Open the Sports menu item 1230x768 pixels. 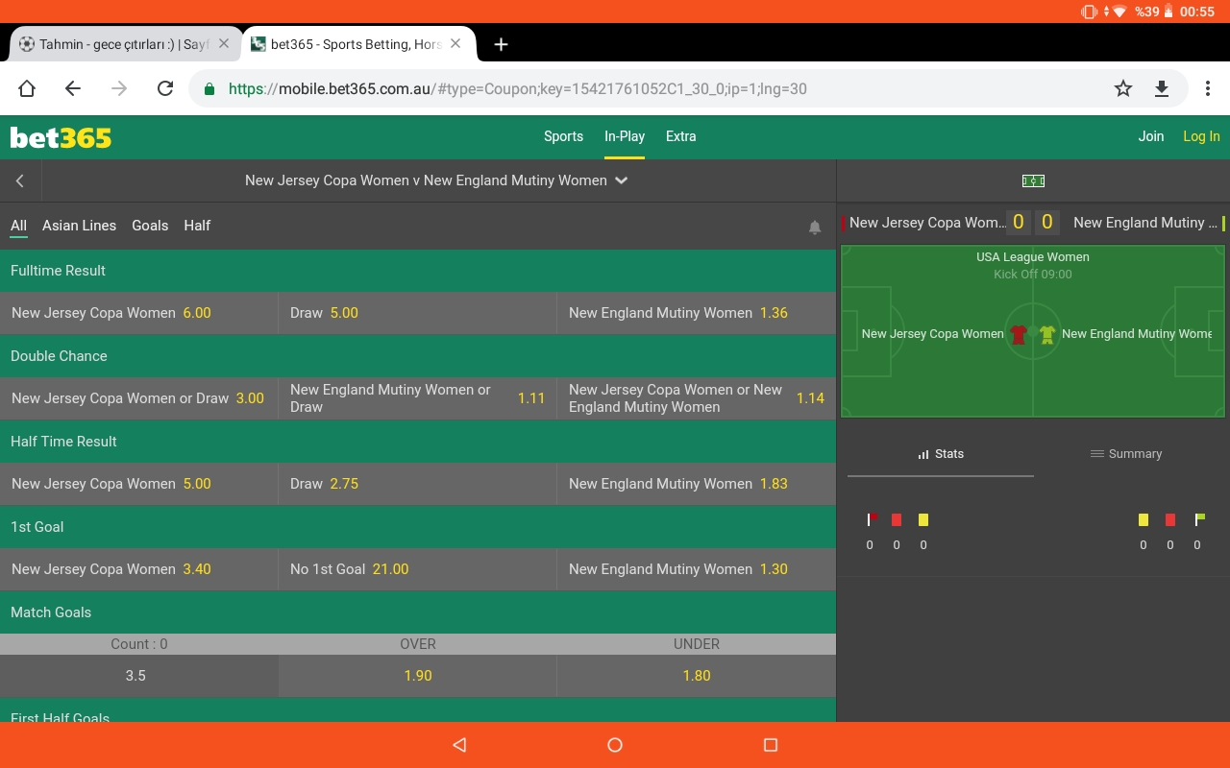pyautogui.click(x=563, y=136)
